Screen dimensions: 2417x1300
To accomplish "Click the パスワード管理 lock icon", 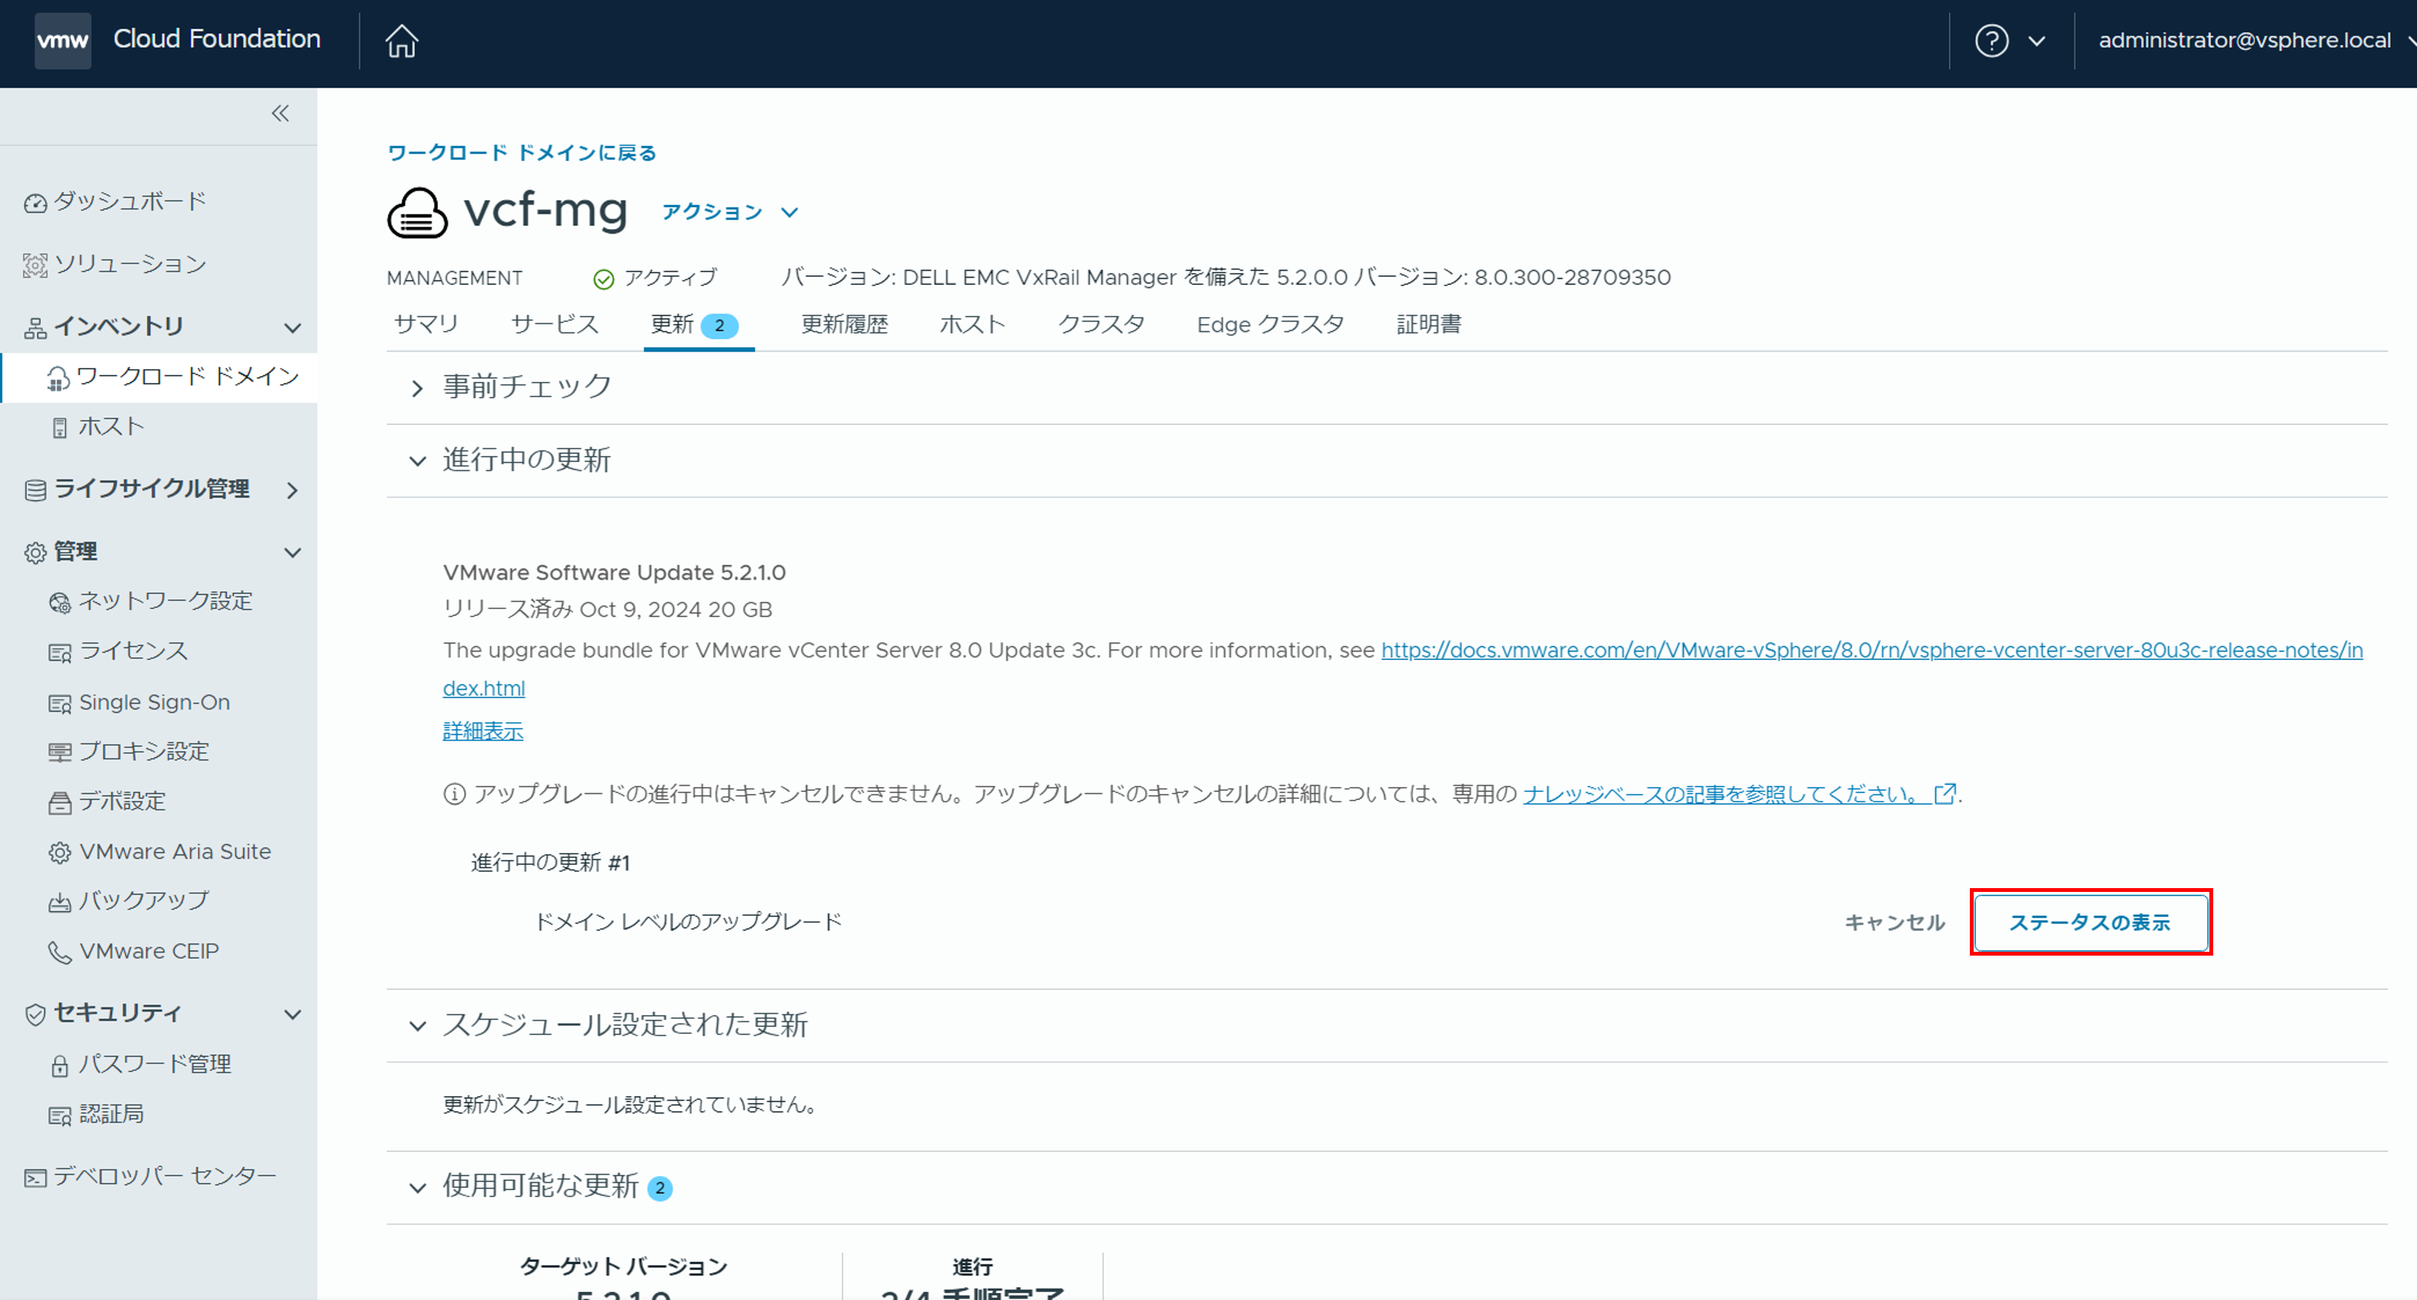I will pyautogui.click(x=59, y=1067).
